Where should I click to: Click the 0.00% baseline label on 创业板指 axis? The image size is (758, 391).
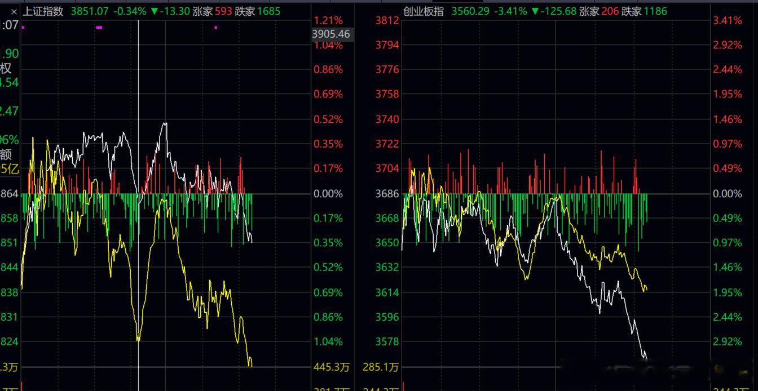(x=728, y=193)
